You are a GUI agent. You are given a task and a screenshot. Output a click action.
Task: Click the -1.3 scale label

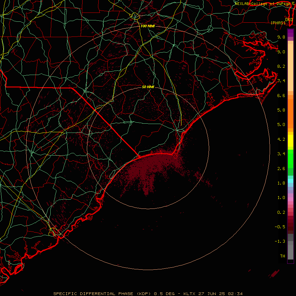(280, 241)
